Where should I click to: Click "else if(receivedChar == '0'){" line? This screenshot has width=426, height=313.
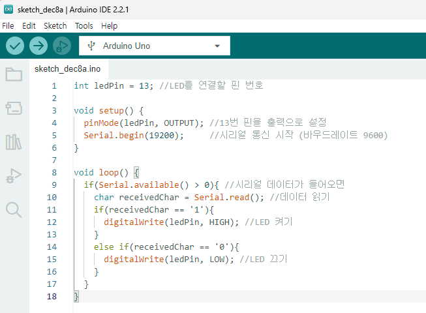(x=166, y=246)
